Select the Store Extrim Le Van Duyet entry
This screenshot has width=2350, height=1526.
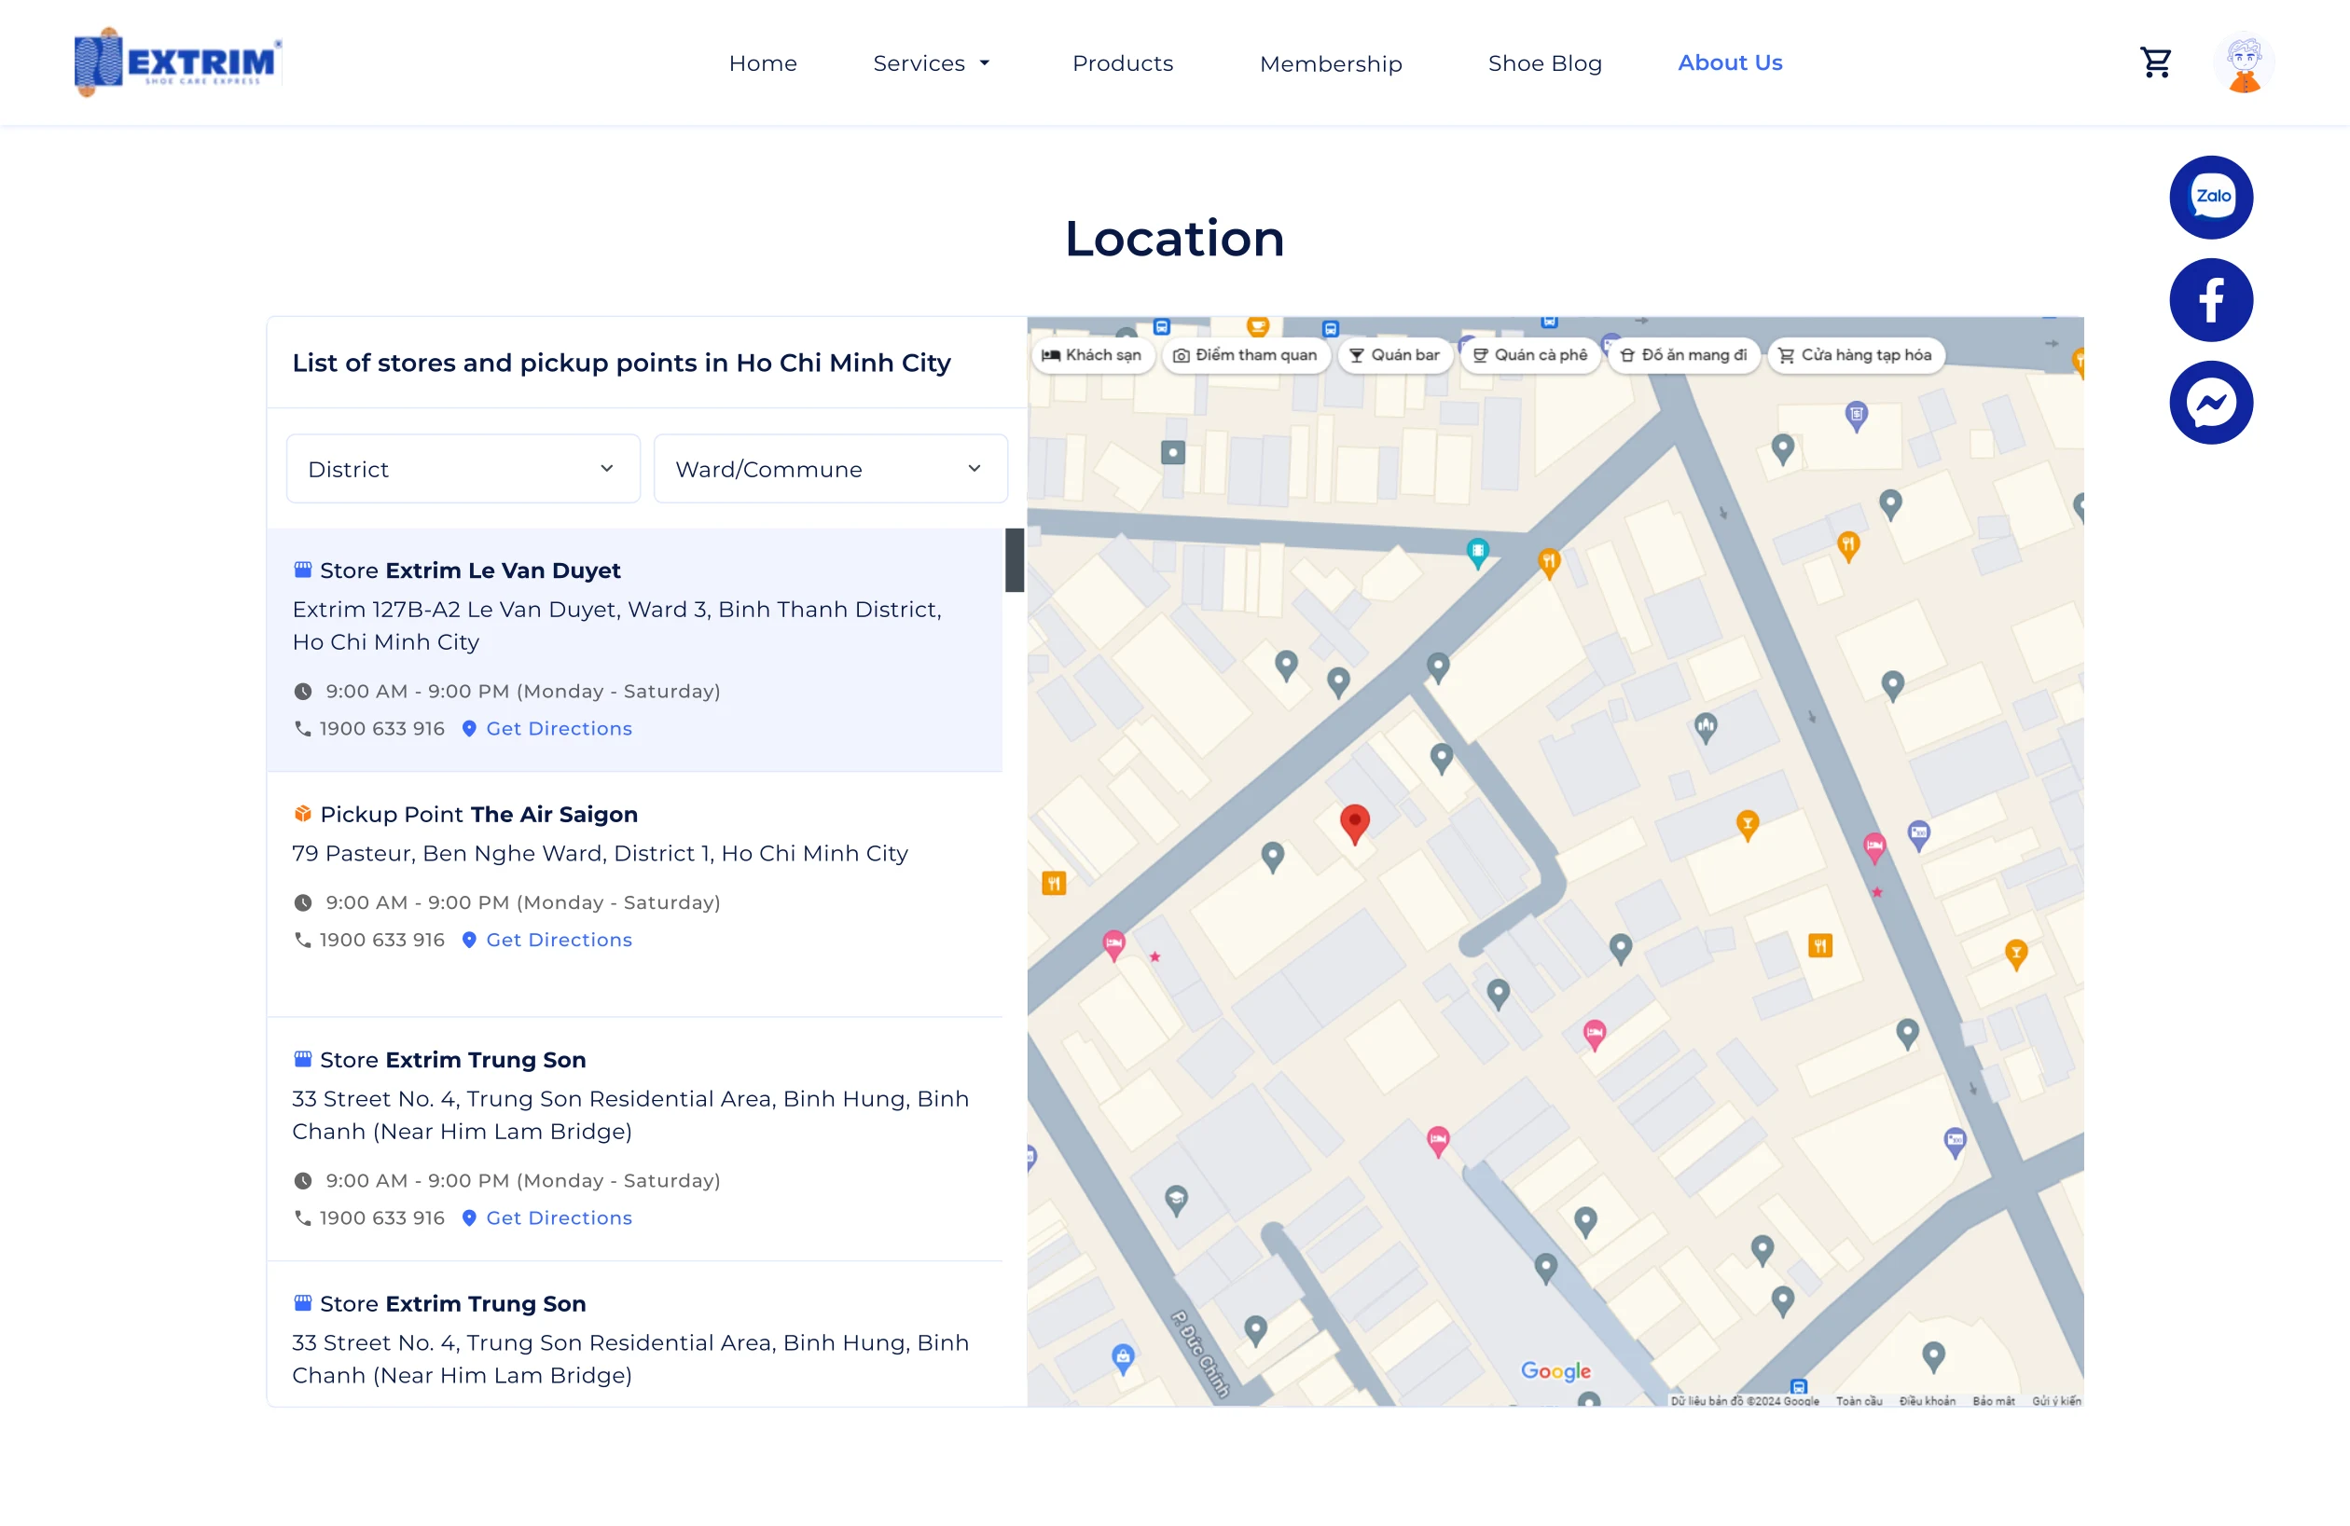(635, 650)
